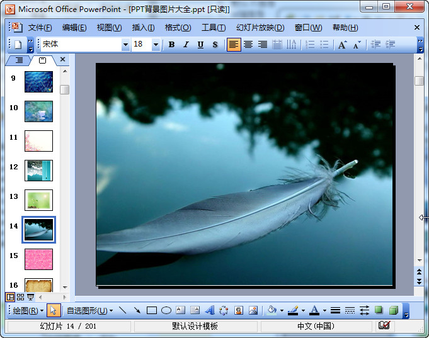Screen dimensions: 429x338
Task: Open the font name dropdown
Action: click(125, 45)
